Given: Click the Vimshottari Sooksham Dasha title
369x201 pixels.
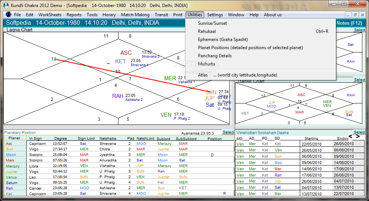Looking at the screenshot, I should tap(262, 133).
